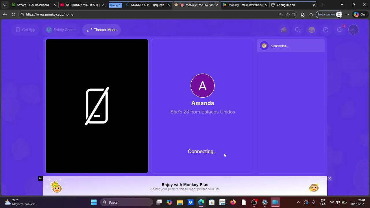Open a new browser tab
This screenshot has height=208, width=370.
pyautogui.click(x=323, y=5)
